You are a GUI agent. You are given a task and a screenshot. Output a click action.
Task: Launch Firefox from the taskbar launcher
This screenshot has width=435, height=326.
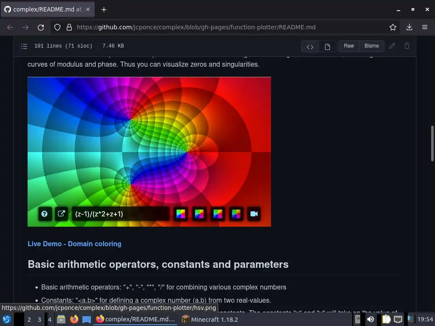click(74, 319)
